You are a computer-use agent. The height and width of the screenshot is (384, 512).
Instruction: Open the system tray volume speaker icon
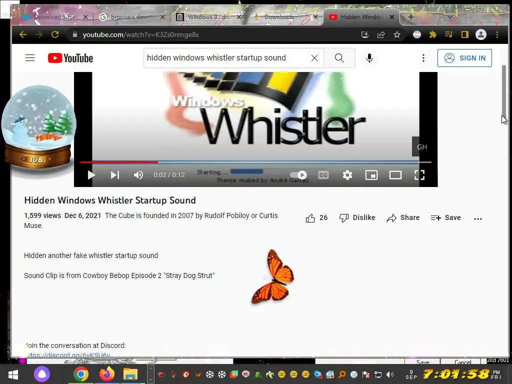pos(389,374)
